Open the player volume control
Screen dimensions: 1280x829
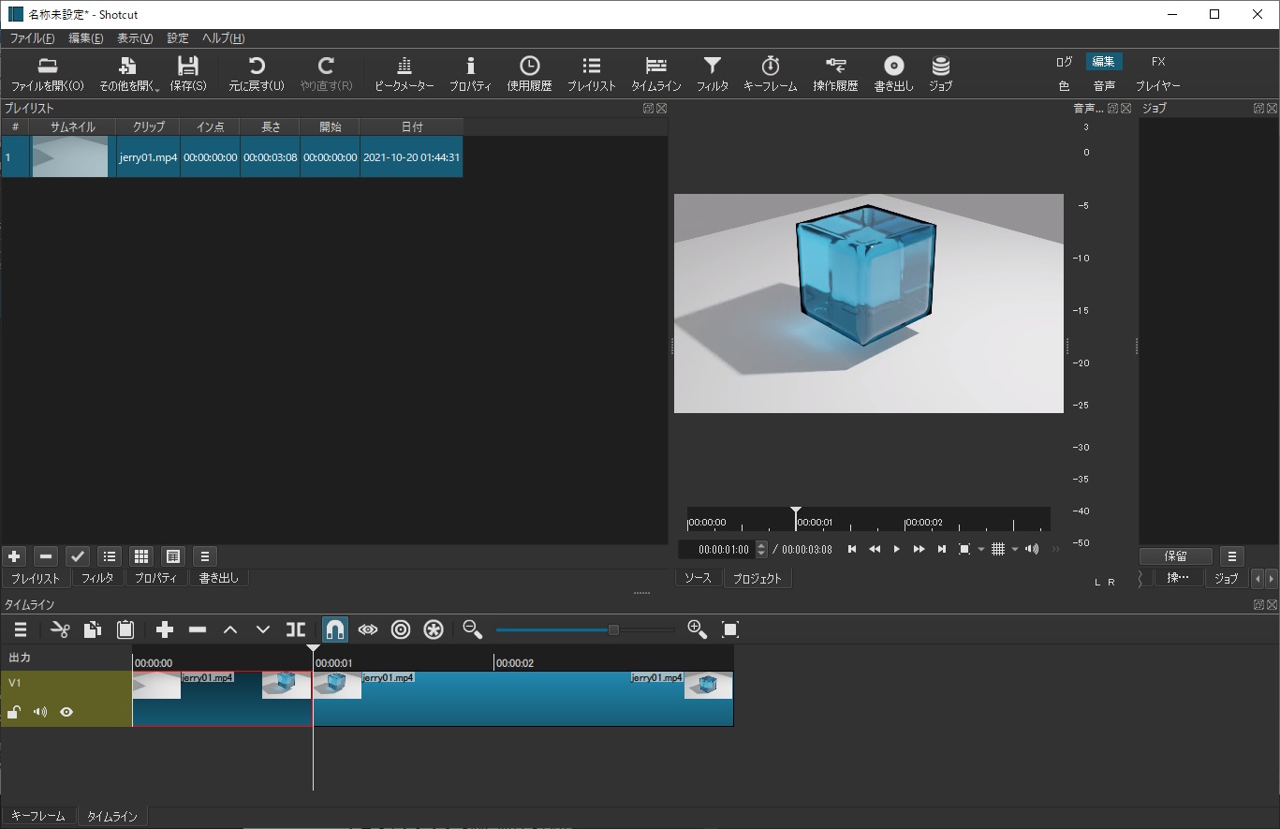pos(1032,550)
